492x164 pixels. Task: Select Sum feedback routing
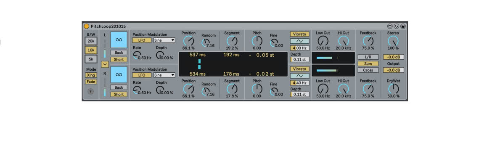point(368,63)
